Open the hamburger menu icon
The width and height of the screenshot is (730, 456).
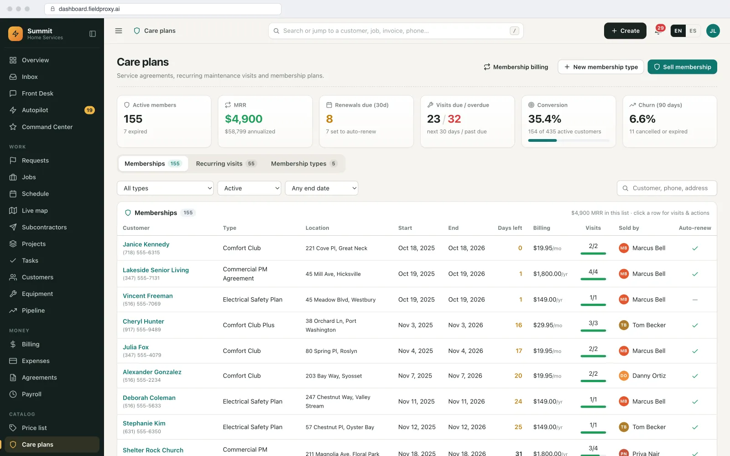119,31
